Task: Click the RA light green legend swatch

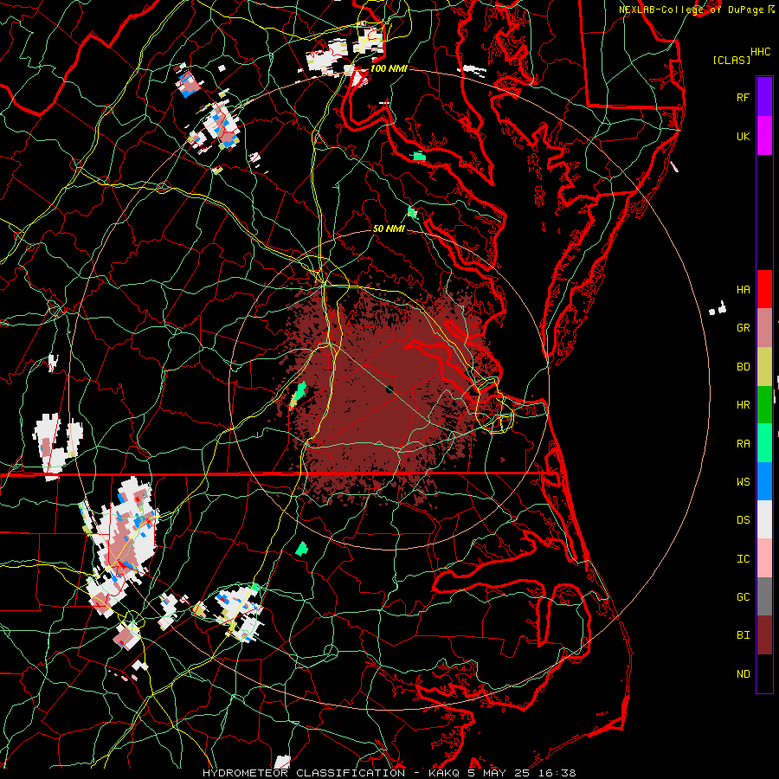Action: [x=764, y=443]
